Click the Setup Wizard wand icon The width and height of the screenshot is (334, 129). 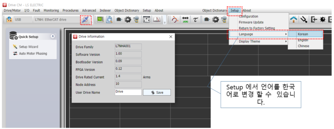(x=15, y=47)
